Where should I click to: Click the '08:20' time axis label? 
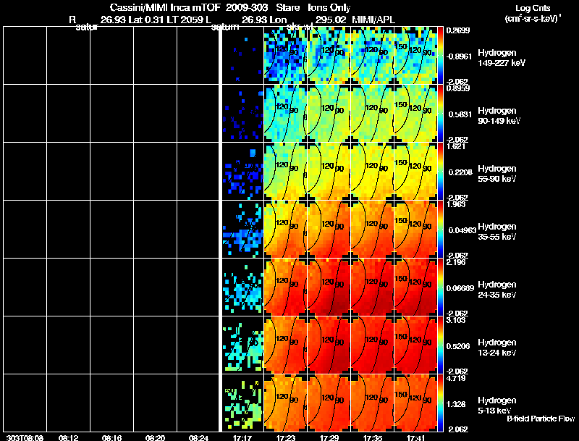pos(155,437)
